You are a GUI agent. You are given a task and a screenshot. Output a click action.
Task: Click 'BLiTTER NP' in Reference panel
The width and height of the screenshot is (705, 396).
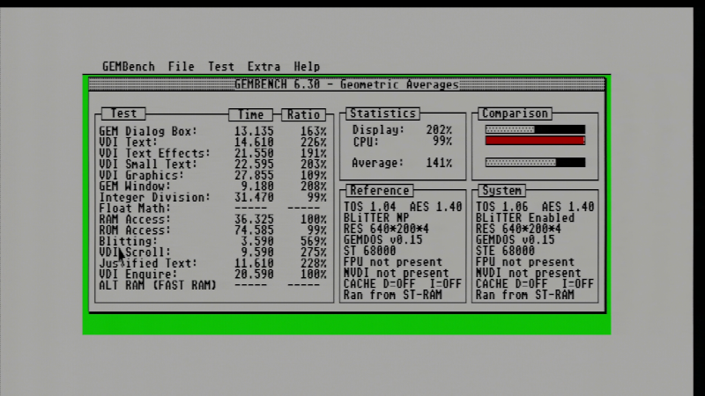click(376, 217)
